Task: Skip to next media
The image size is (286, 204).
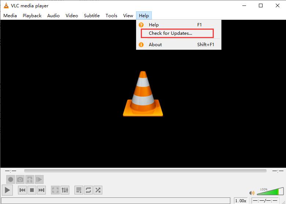Action: 41,190
